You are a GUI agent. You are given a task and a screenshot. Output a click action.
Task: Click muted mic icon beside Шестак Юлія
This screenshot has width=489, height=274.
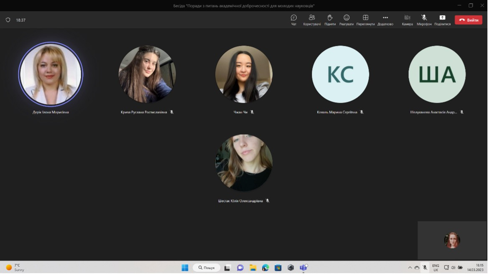(267, 201)
